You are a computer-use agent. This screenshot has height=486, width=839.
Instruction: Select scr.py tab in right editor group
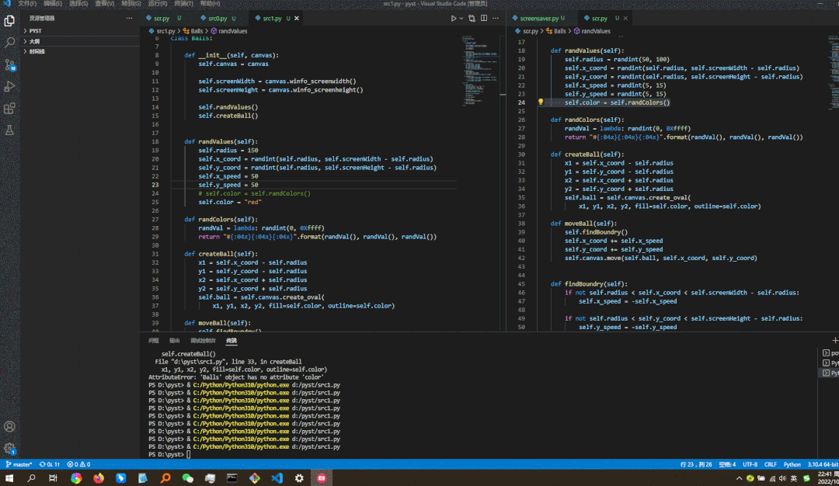(x=599, y=18)
